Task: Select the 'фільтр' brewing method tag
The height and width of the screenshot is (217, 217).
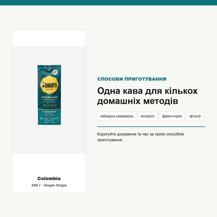Action: (195, 116)
